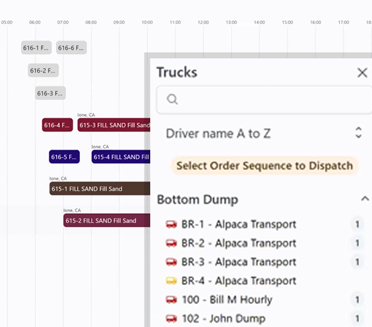Screen dimensions: 372x327
Task: Click the 06:00 timeline hour label
Action: pos(35,22)
